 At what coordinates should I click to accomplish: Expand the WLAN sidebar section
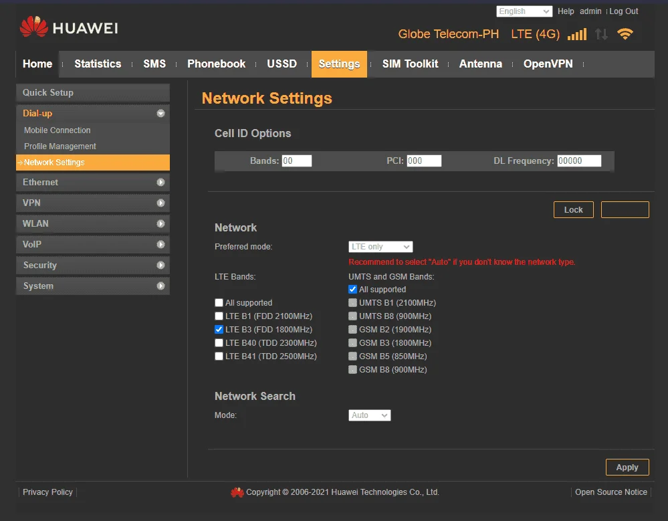(x=93, y=223)
